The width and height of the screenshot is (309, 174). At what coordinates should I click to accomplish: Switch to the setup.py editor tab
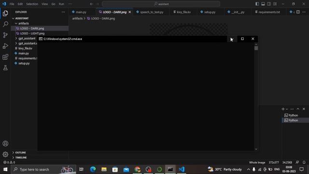coord(210,12)
